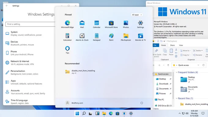Open Paint from the Start menu

[x=111, y=37]
